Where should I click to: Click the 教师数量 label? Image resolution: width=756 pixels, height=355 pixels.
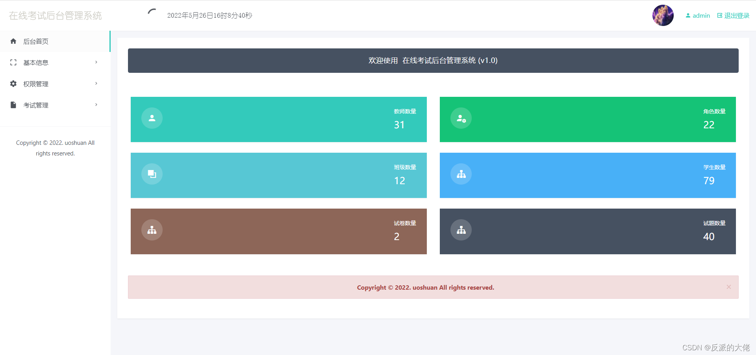pyautogui.click(x=405, y=111)
